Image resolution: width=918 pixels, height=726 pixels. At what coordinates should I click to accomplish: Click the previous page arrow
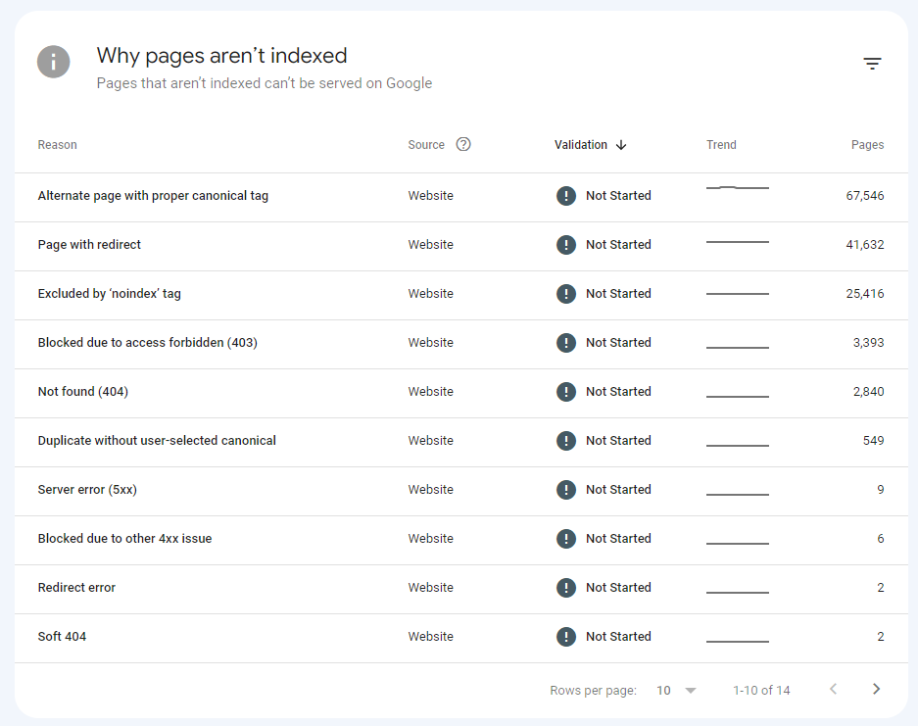(833, 690)
